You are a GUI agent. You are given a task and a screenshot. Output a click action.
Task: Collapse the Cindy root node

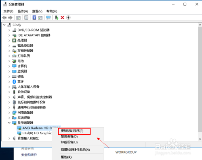click(x=4, y=25)
